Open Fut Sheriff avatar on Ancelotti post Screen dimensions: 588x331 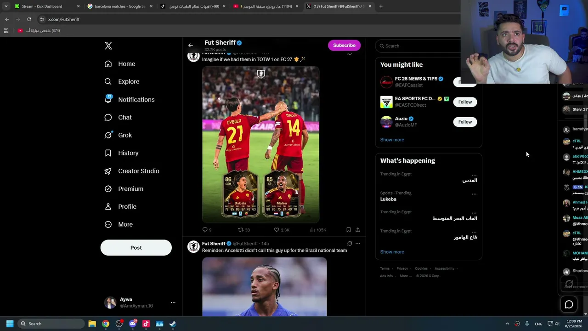click(x=193, y=247)
